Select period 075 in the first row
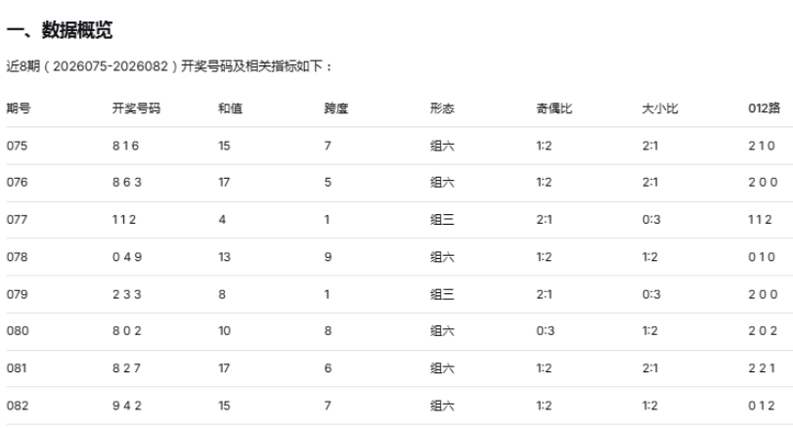 coord(18,146)
